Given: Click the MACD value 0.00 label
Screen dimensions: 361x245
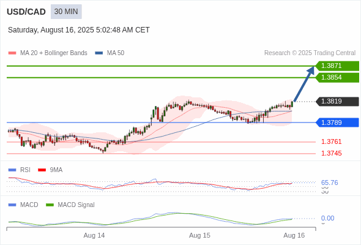Looking at the screenshot, I should point(327,218).
